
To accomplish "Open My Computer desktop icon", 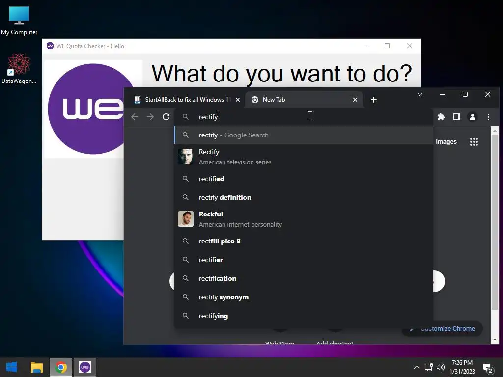I will pos(19,20).
